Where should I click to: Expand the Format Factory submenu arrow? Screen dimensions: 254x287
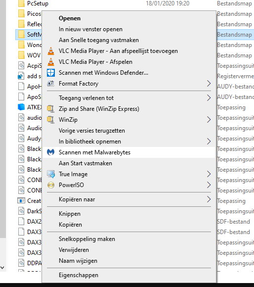pyautogui.click(x=209, y=84)
